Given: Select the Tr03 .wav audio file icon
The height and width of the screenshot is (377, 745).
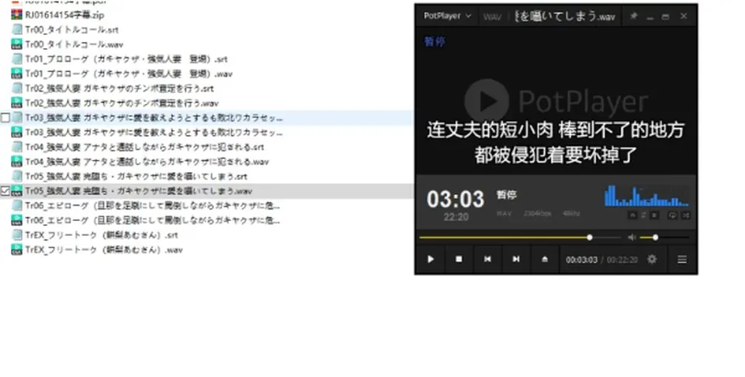Looking at the screenshot, I should (x=16, y=133).
